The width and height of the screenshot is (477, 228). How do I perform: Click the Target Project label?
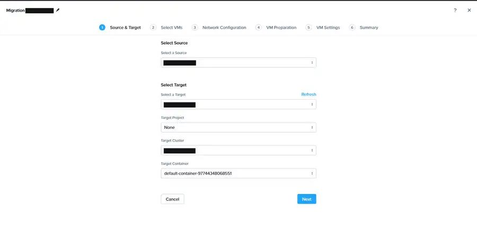172,118
